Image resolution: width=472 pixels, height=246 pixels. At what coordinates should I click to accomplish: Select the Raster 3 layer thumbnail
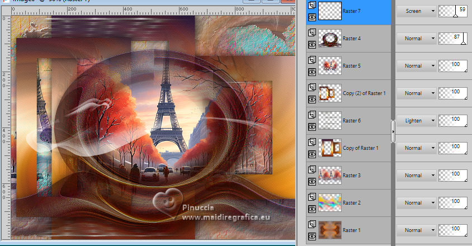330,175
